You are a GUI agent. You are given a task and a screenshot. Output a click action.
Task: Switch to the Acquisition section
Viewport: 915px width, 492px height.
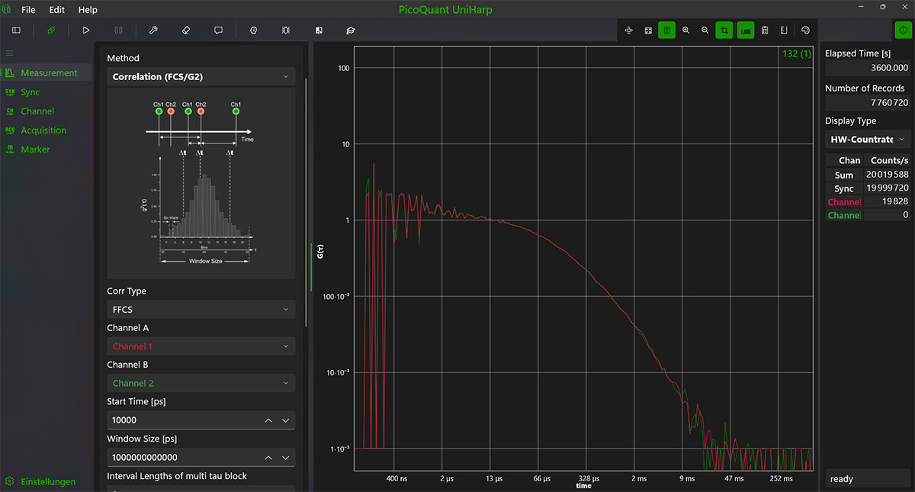(x=47, y=130)
